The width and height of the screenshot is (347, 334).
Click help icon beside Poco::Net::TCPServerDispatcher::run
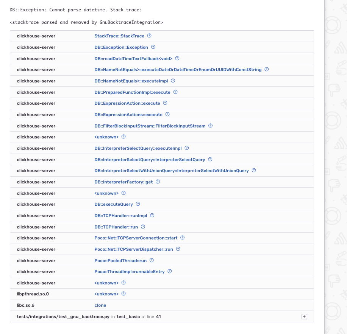coord(178,249)
